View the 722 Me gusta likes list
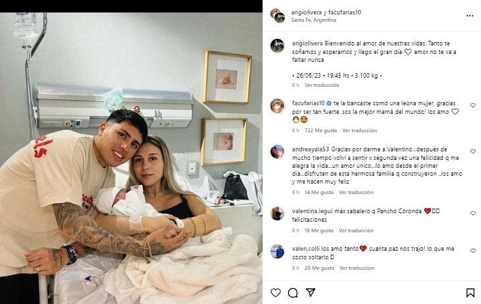This screenshot has height=304, width=481. (x=320, y=130)
